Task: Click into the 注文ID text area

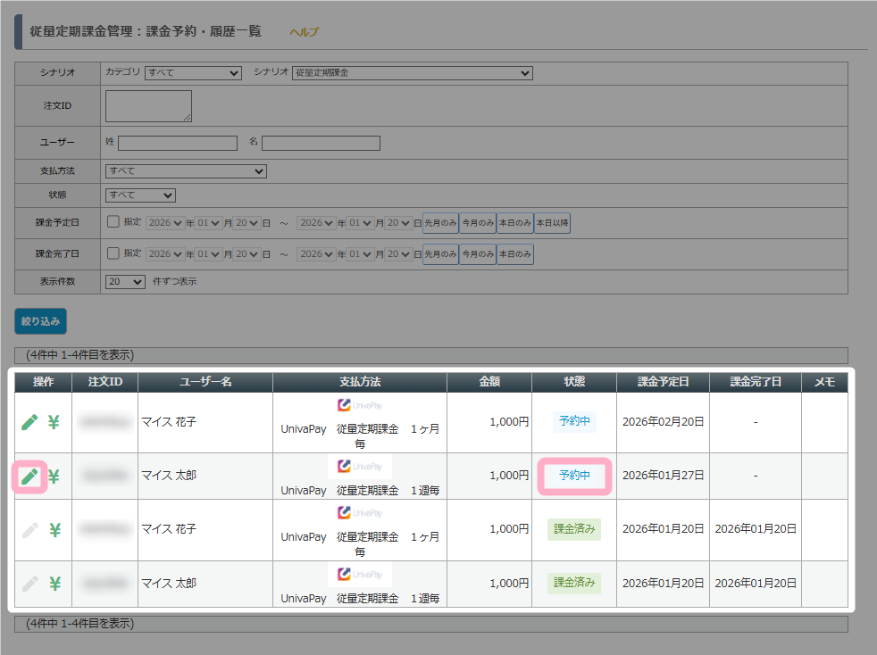Action: (148, 105)
